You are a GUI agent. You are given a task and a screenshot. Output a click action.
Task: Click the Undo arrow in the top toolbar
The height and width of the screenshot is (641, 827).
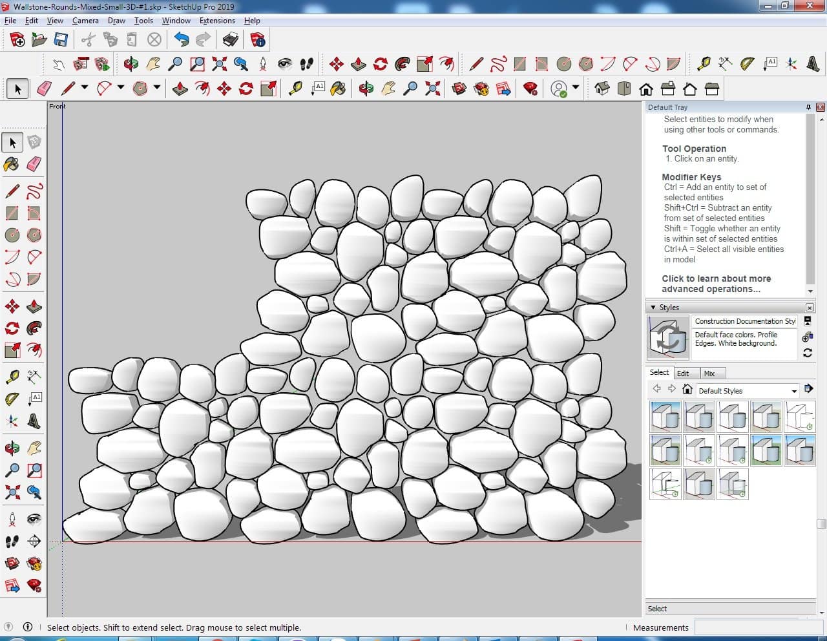click(x=182, y=40)
